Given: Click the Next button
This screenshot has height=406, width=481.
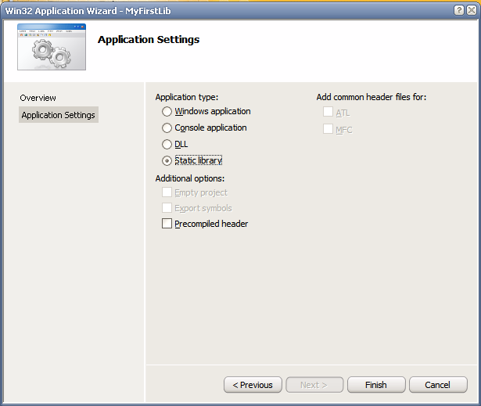Looking at the screenshot, I should pyautogui.click(x=314, y=385).
